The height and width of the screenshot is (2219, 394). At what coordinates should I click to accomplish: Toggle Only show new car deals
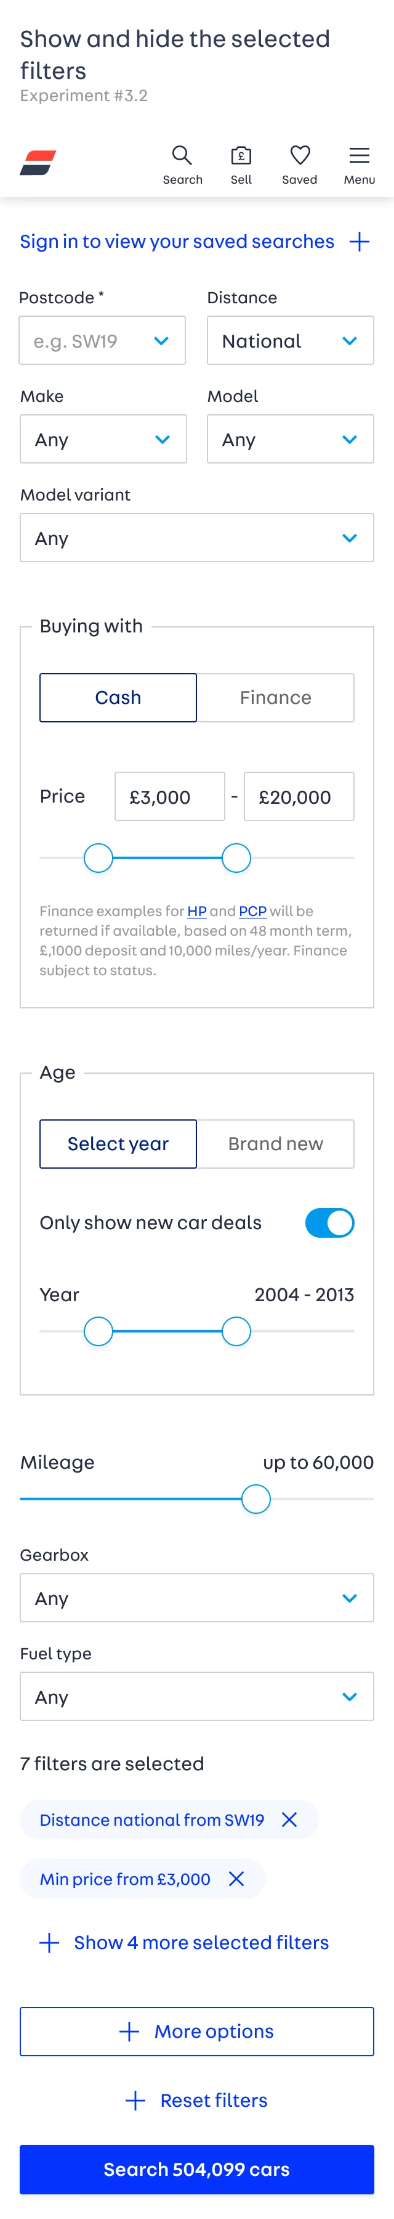point(329,1222)
